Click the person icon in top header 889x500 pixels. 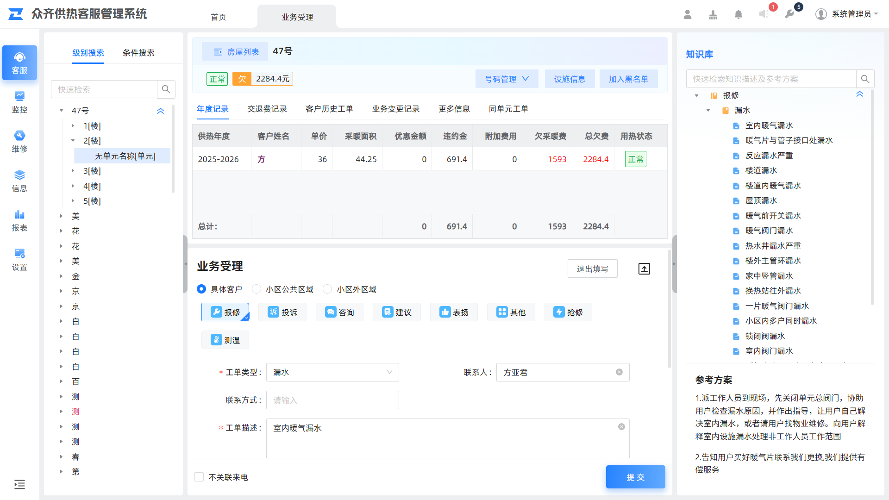point(688,14)
